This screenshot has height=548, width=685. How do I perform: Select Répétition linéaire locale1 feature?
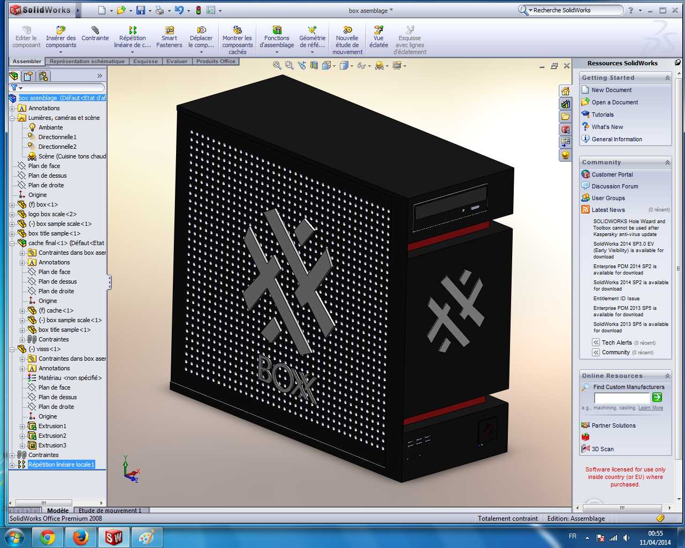[61, 465]
